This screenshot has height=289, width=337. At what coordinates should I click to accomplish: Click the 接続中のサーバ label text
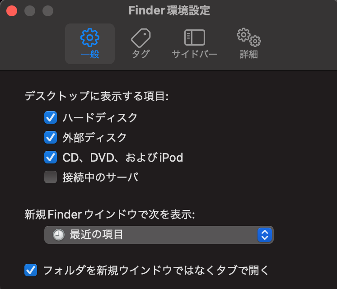tap(100, 177)
